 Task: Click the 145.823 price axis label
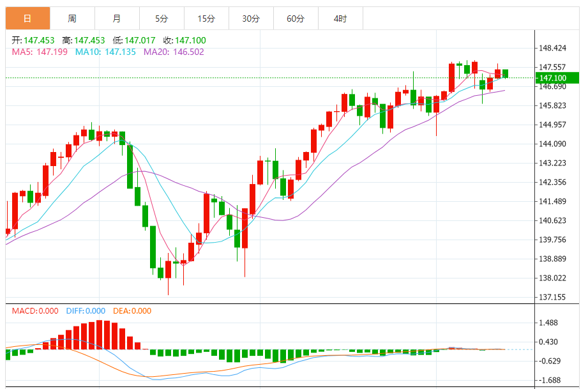coord(552,105)
